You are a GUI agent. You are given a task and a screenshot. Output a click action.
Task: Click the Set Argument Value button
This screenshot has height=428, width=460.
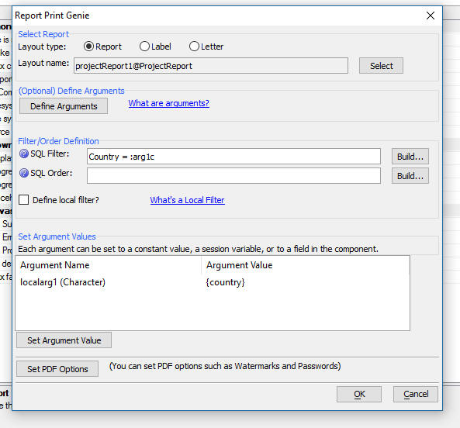[x=64, y=340]
